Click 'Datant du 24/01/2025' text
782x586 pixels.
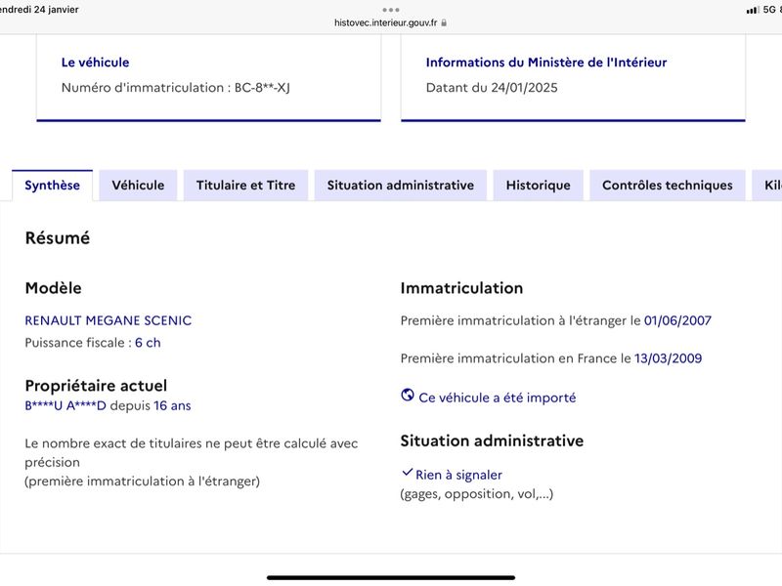point(492,88)
